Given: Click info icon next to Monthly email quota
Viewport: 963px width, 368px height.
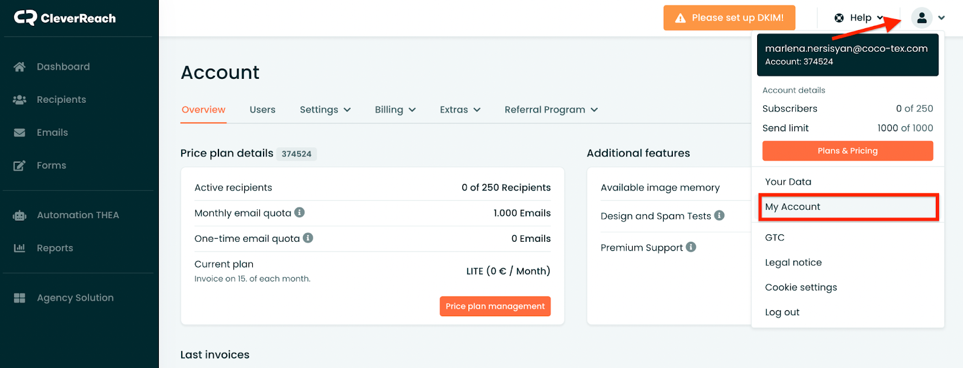Looking at the screenshot, I should (299, 212).
